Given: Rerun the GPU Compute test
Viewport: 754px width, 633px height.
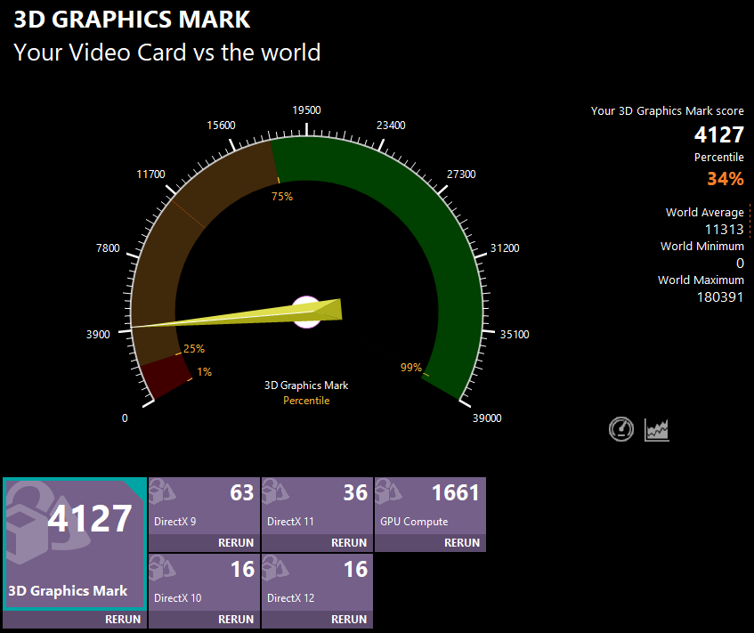Looking at the screenshot, I should pos(461,543).
